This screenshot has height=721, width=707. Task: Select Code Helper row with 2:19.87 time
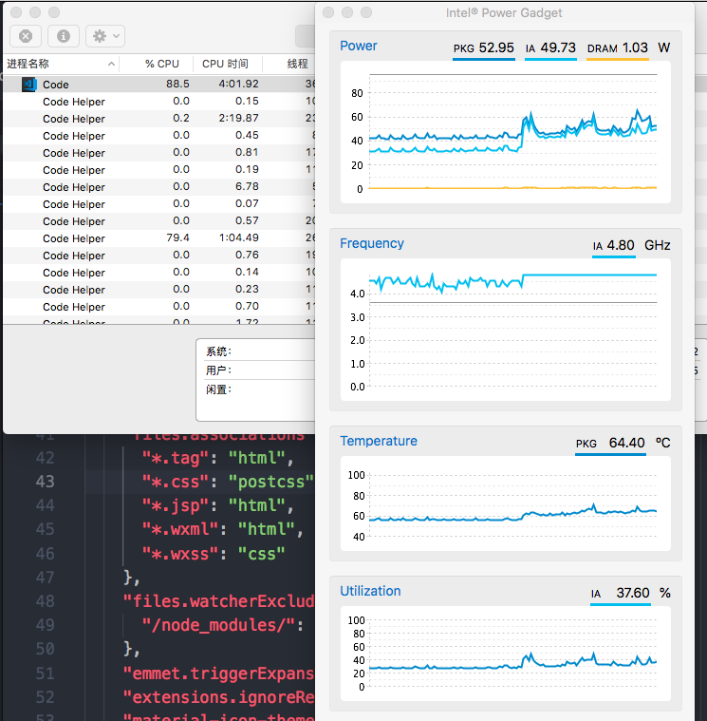click(158, 119)
